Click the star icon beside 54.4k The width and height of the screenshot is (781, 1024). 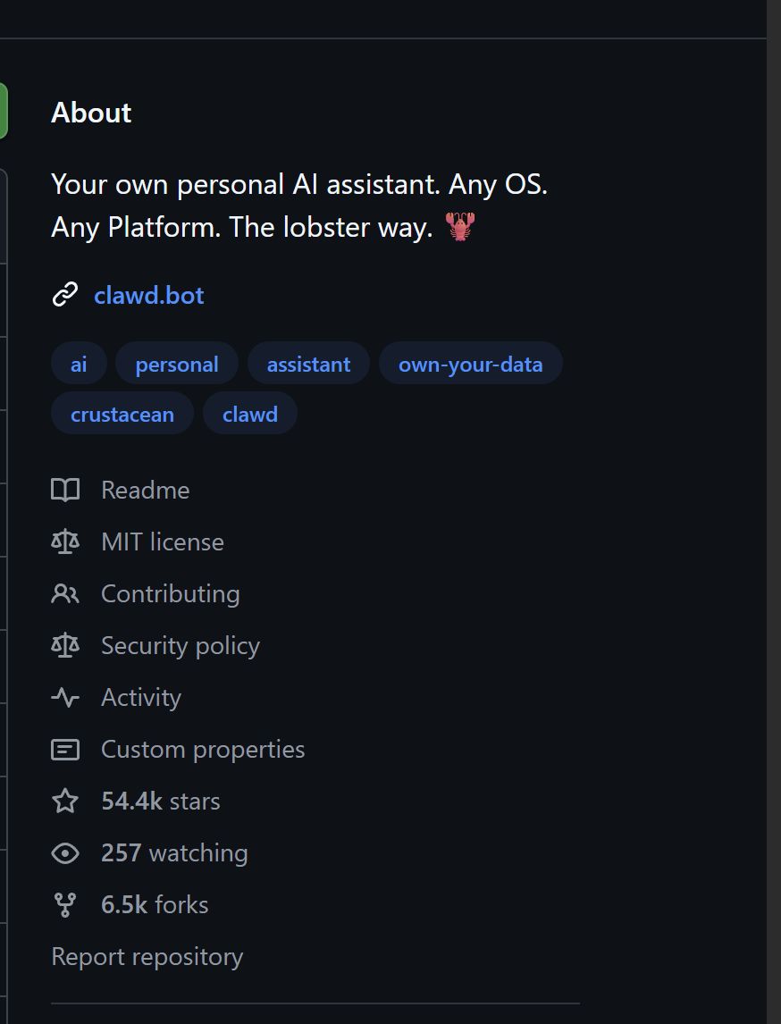click(65, 801)
